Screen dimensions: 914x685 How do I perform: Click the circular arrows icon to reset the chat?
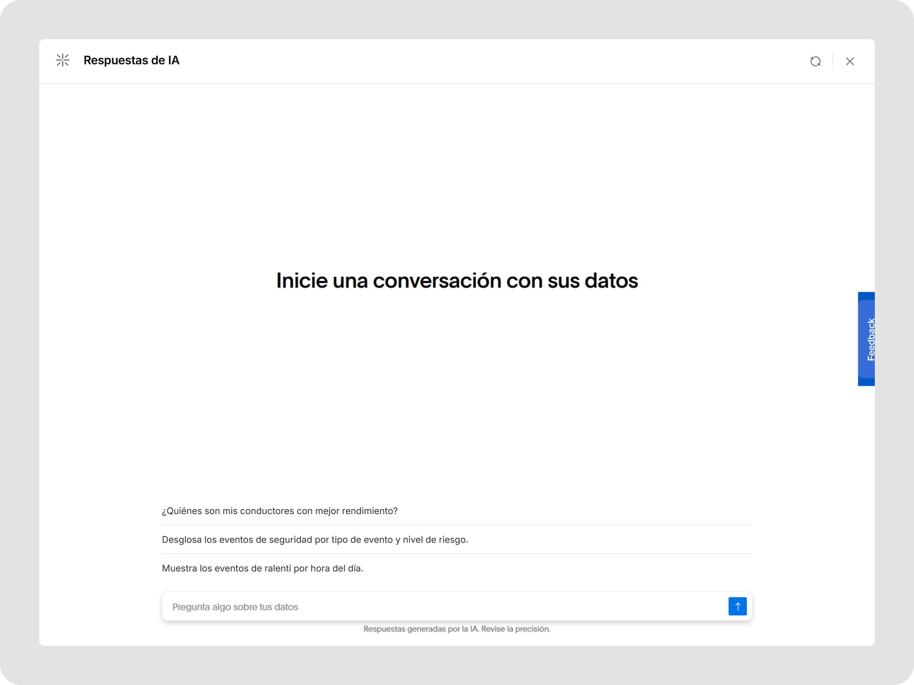(x=816, y=61)
